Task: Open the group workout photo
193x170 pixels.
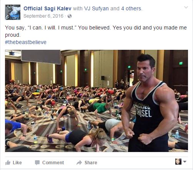Action: click(x=96, y=101)
